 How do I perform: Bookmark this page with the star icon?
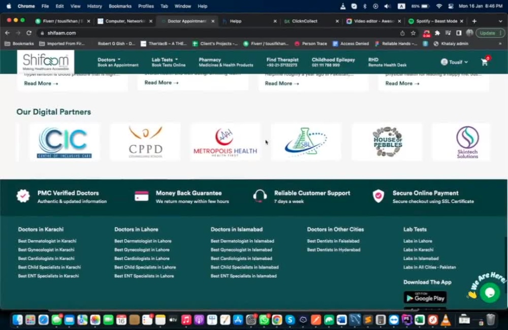413,33
